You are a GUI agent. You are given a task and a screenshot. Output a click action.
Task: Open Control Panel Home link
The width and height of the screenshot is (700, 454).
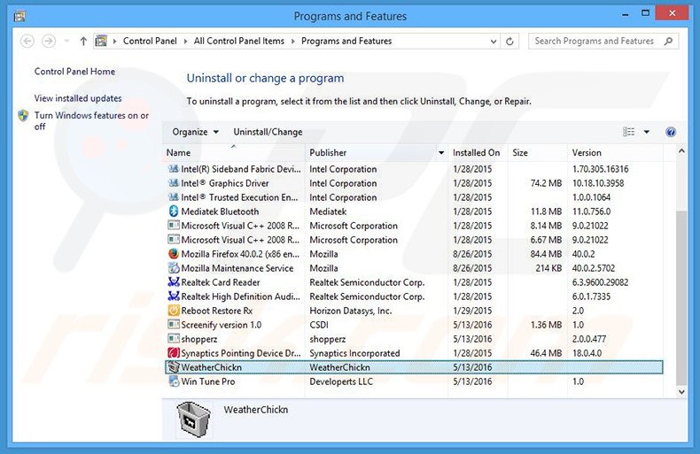pyautogui.click(x=74, y=72)
